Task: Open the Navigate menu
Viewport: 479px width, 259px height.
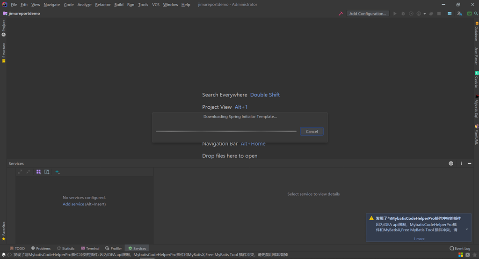Action: coord(51,5)
